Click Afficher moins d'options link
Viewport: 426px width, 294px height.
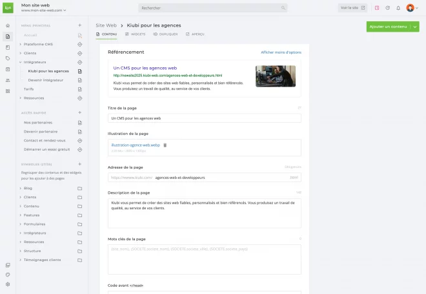click(x=281, y=52)
